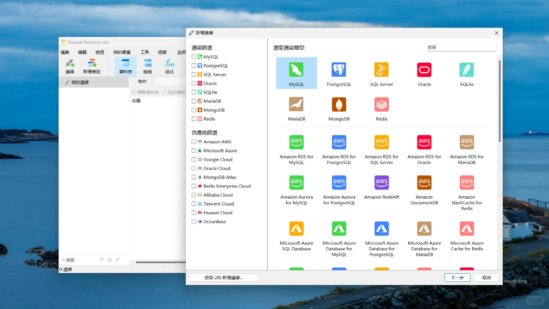The height and width of the screenshot is (309, 549).
Task: Enable the MariaDB filter checkbox
Action: click(x=194, y=101)
